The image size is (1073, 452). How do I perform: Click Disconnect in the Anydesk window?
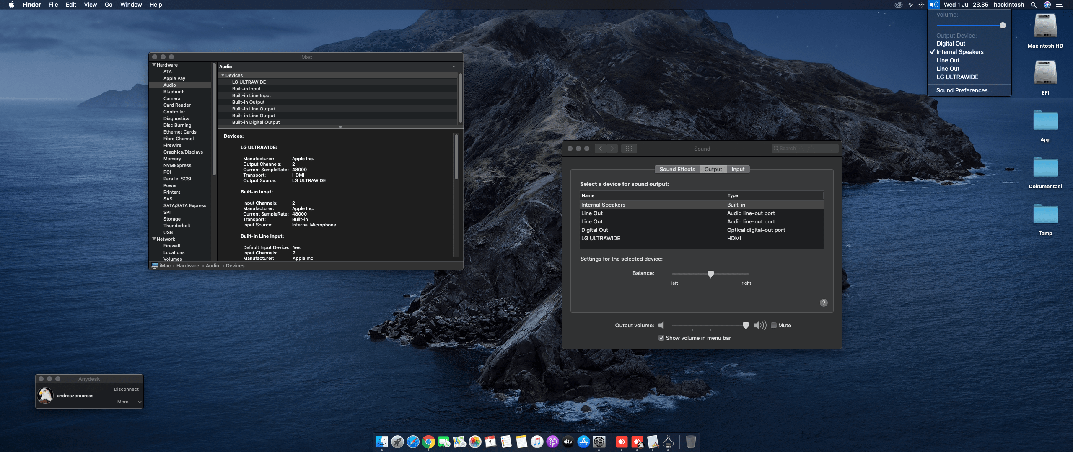[126, 389]
